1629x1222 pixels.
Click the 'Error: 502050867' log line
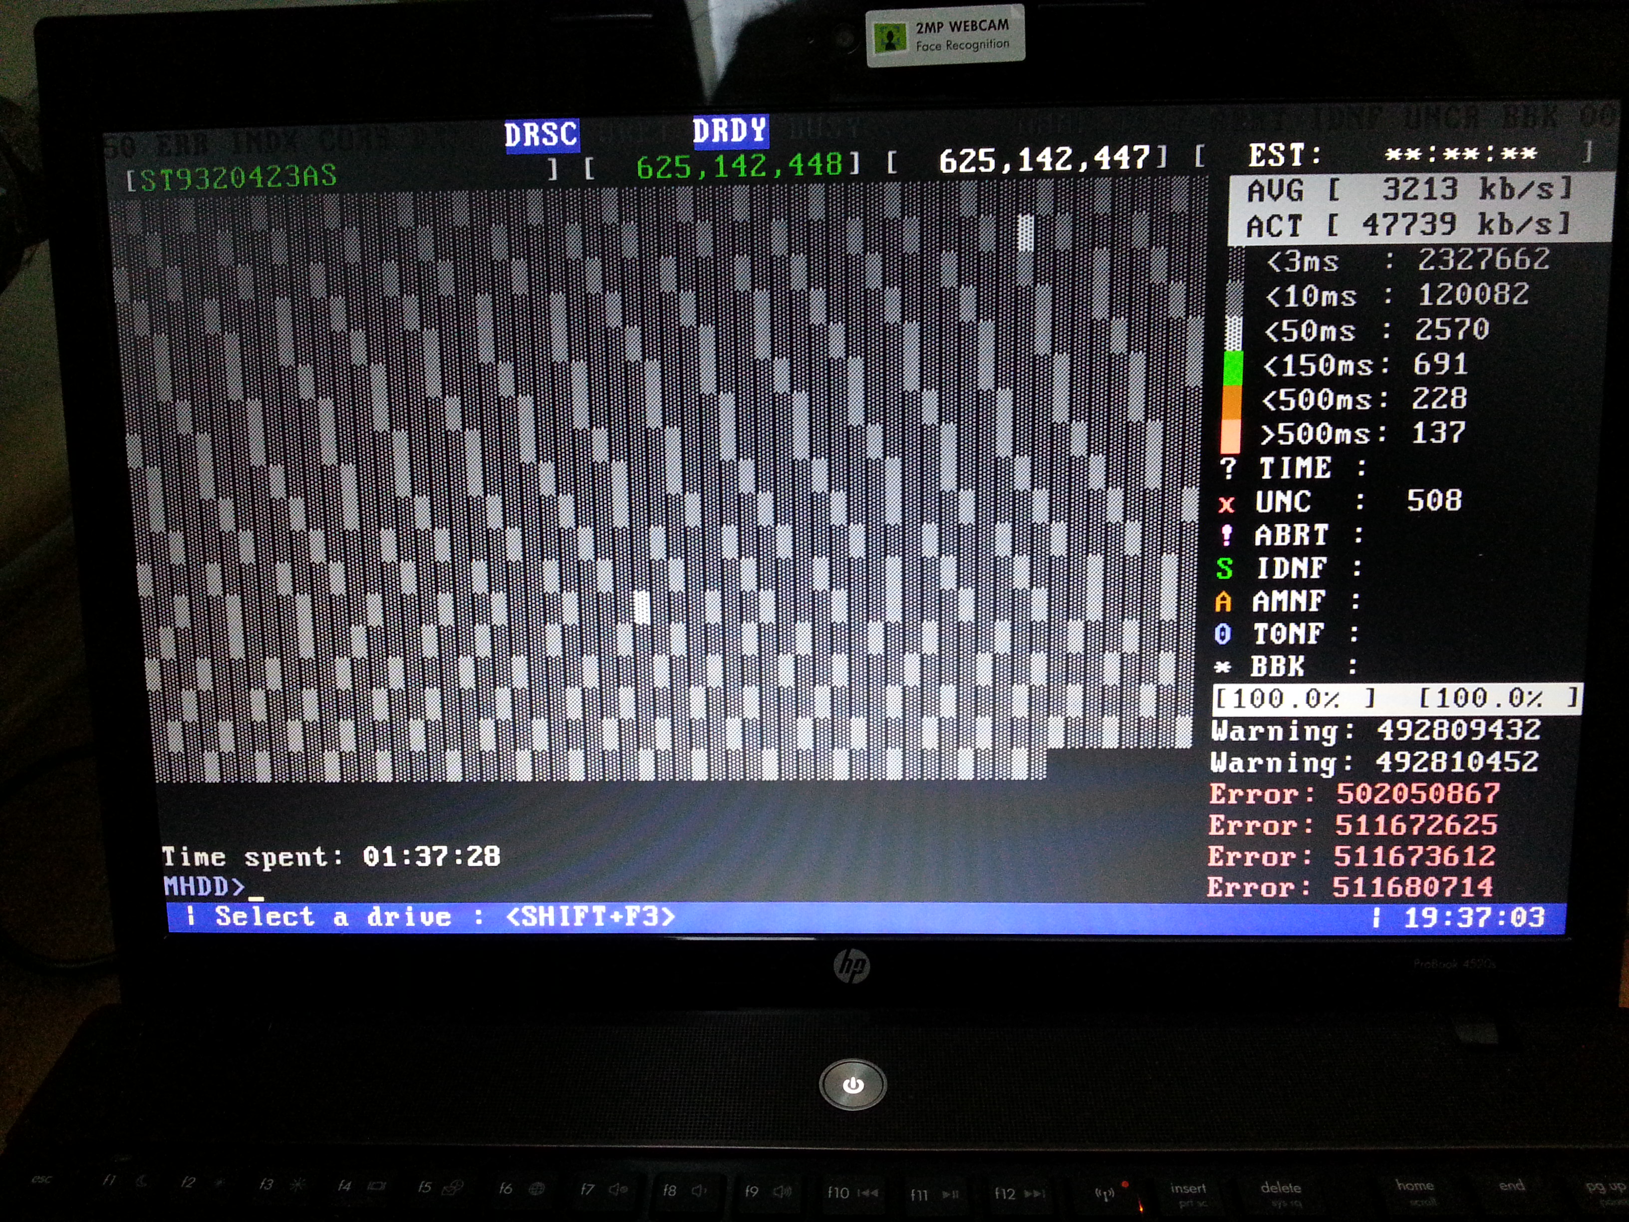click(x=1355, y=793)
